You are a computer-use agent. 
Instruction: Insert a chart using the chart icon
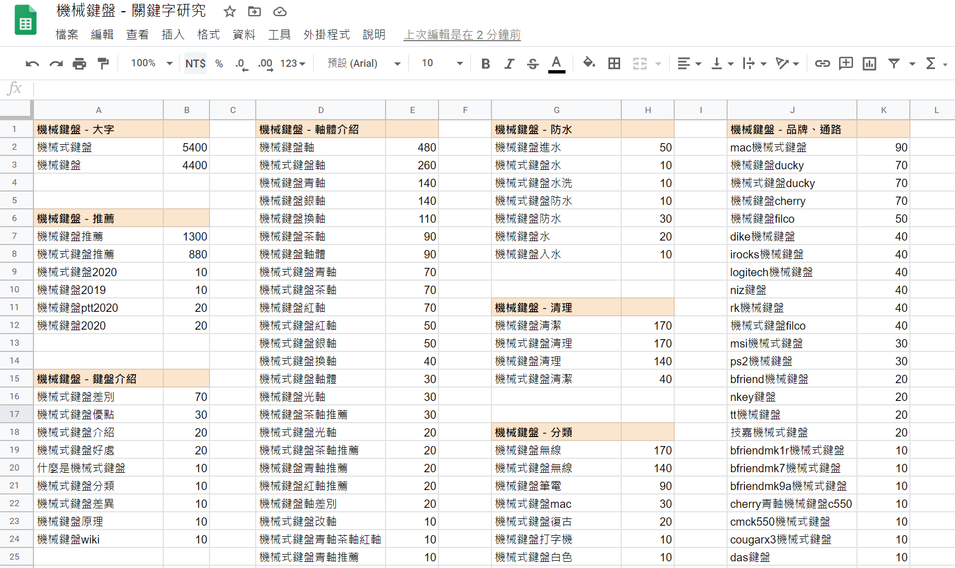click(869, 64)
